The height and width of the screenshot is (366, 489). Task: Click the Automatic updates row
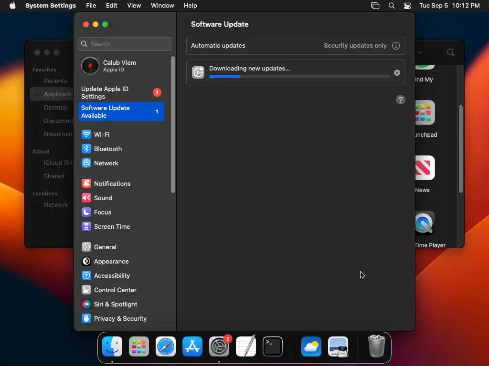pyautogui.click(x=296, y=45)
